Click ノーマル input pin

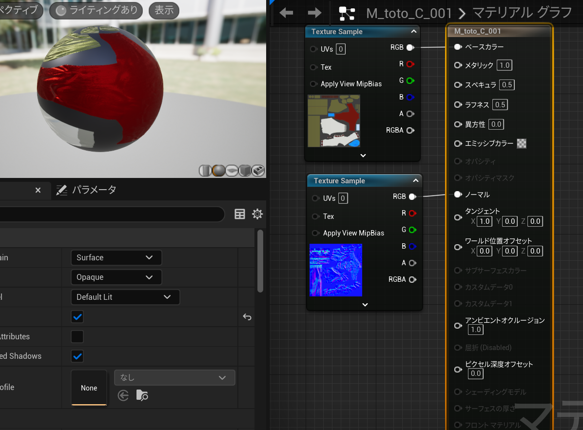tap(458, 195)
